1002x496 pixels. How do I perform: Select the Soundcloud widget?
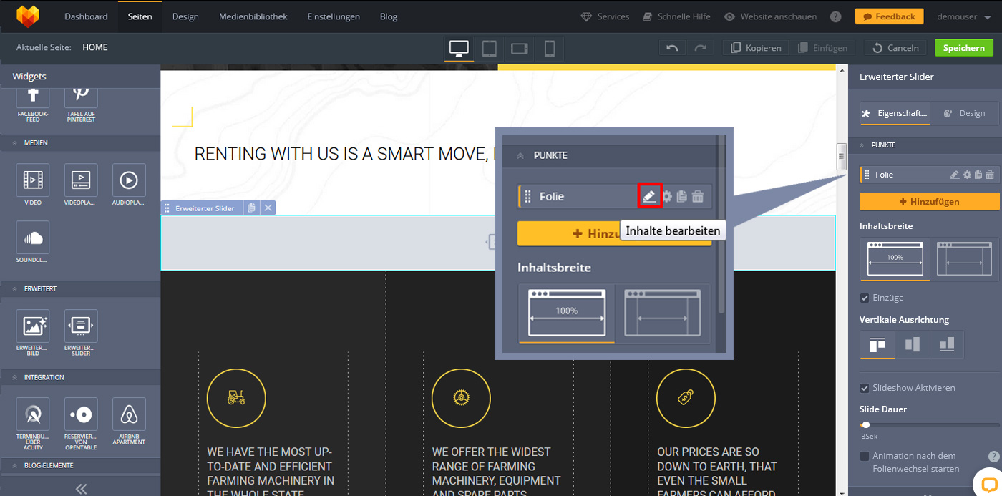point(33,238)
